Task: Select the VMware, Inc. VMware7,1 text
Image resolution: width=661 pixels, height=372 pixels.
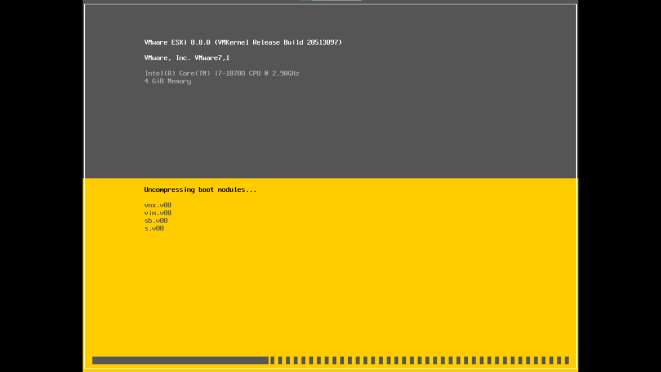Action: tap(187, 58)
